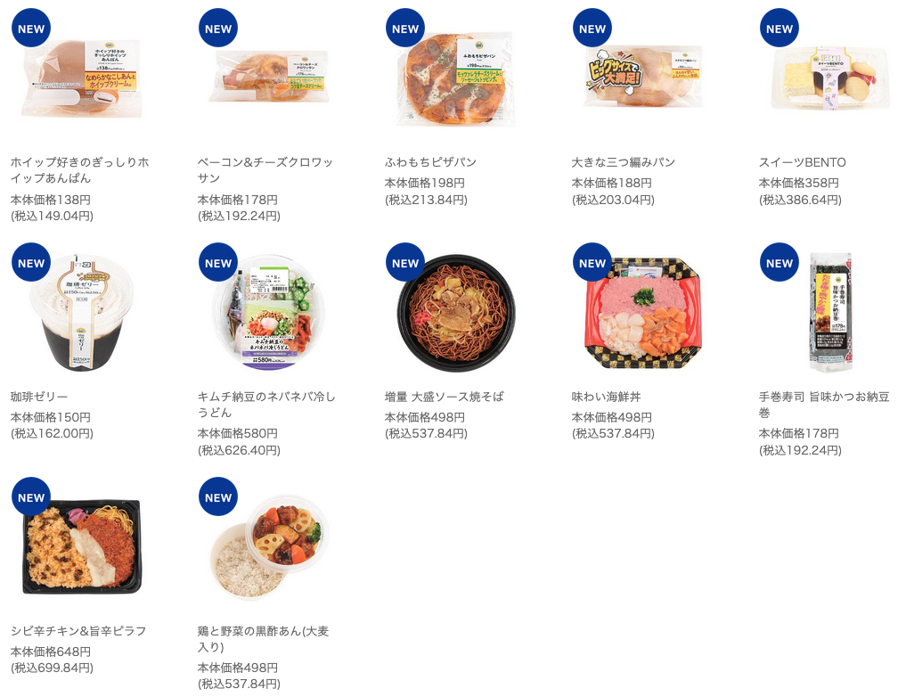Click NEW badge on シビ辛チキン&旨辛ピラフ

pyautogui.click(x=31, y=496)
